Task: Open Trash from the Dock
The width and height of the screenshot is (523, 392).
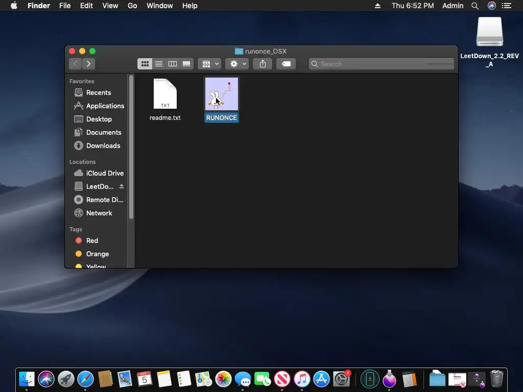Action: 496,379
